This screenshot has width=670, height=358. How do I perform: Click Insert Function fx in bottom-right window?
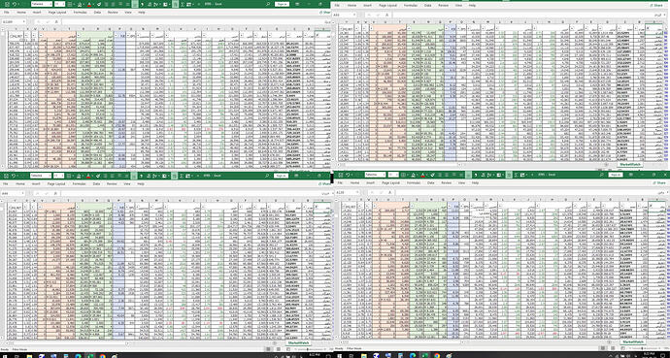tap(389, 192)
